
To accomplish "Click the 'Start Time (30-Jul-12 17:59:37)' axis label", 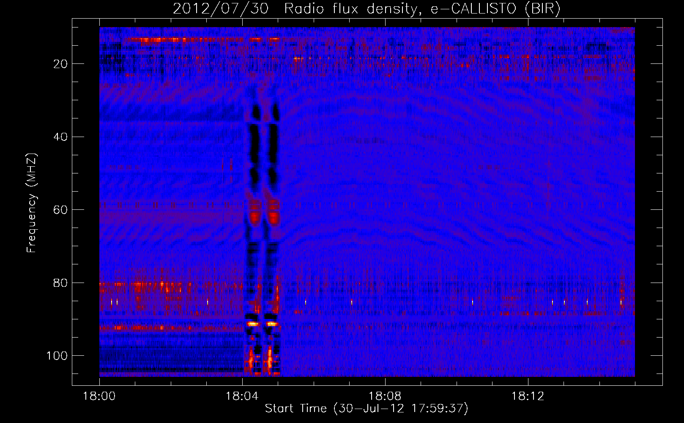I will pos(367,409).
